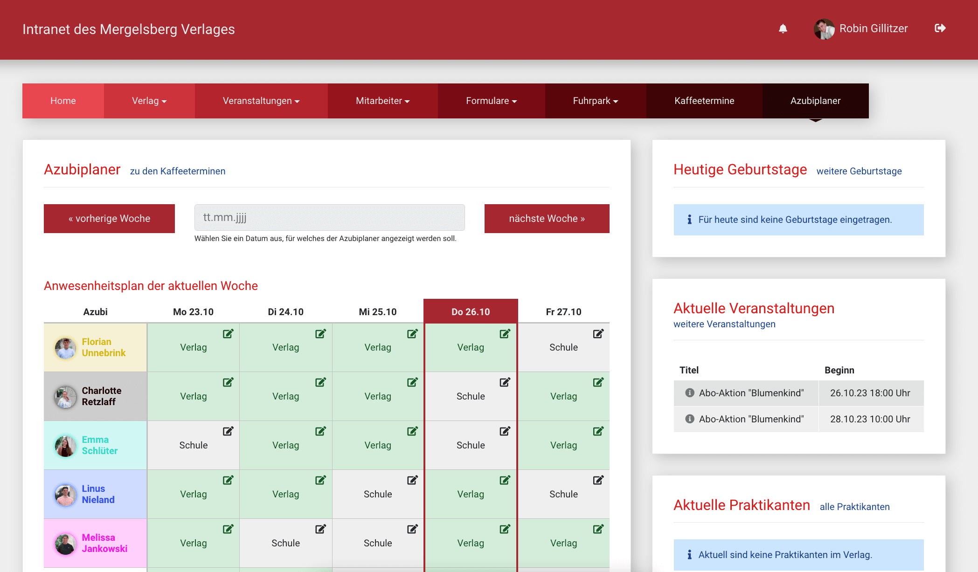This screenshot has height=572, width=978.
Task: Click the info icon beside Abo-Aktion 28.10.23
Action: pyautogui.click(x=689, y=419)
